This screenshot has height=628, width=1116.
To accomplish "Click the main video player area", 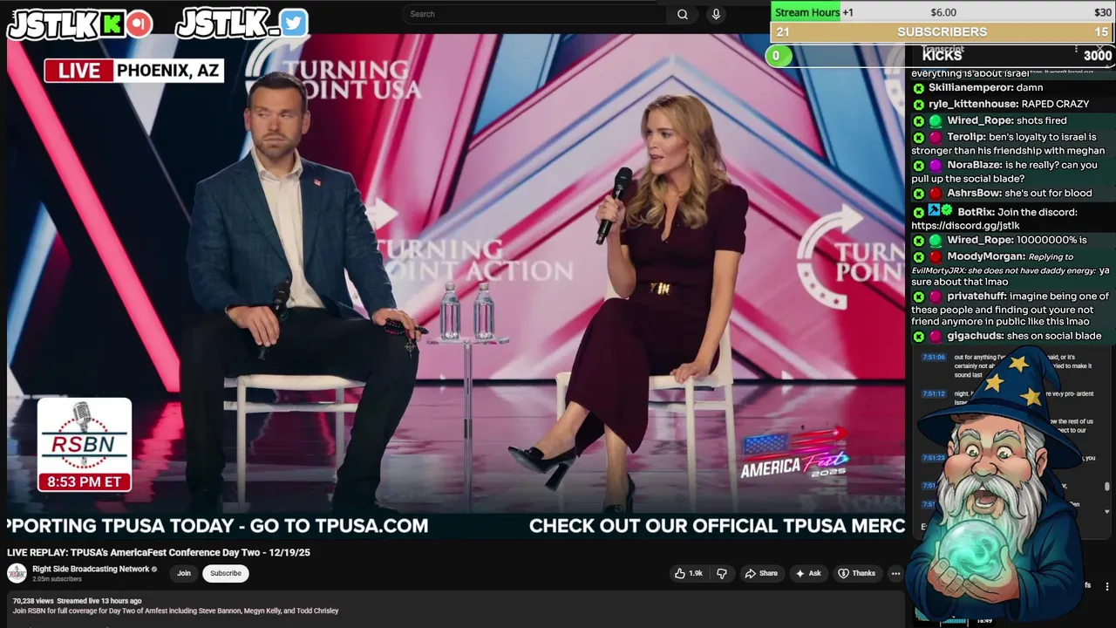I will click(x=456, y=285).
